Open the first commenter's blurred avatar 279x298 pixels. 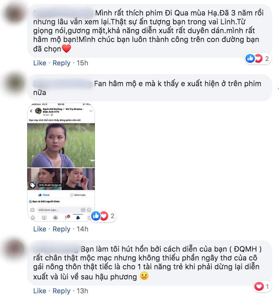pyautogui.click(x=15, y=14)
